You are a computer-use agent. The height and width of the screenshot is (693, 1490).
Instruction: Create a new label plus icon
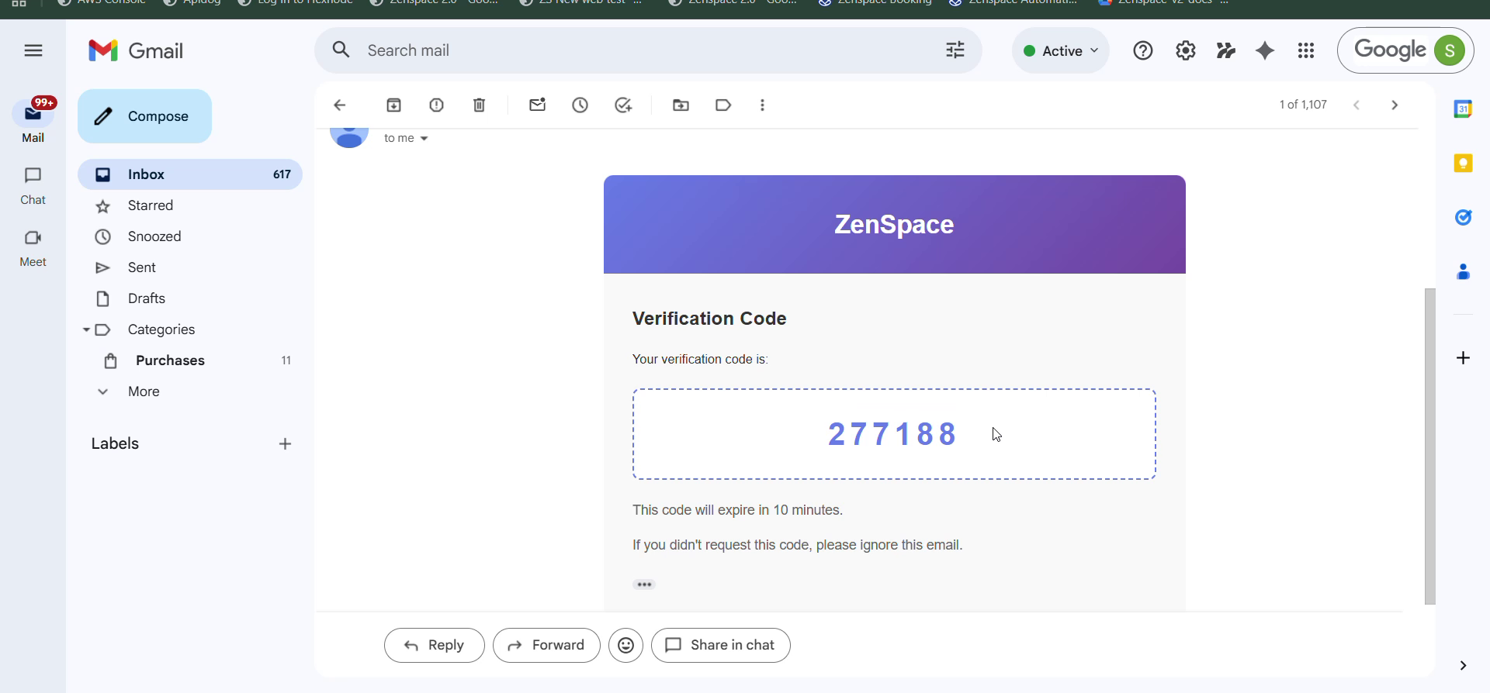[285, 444]
